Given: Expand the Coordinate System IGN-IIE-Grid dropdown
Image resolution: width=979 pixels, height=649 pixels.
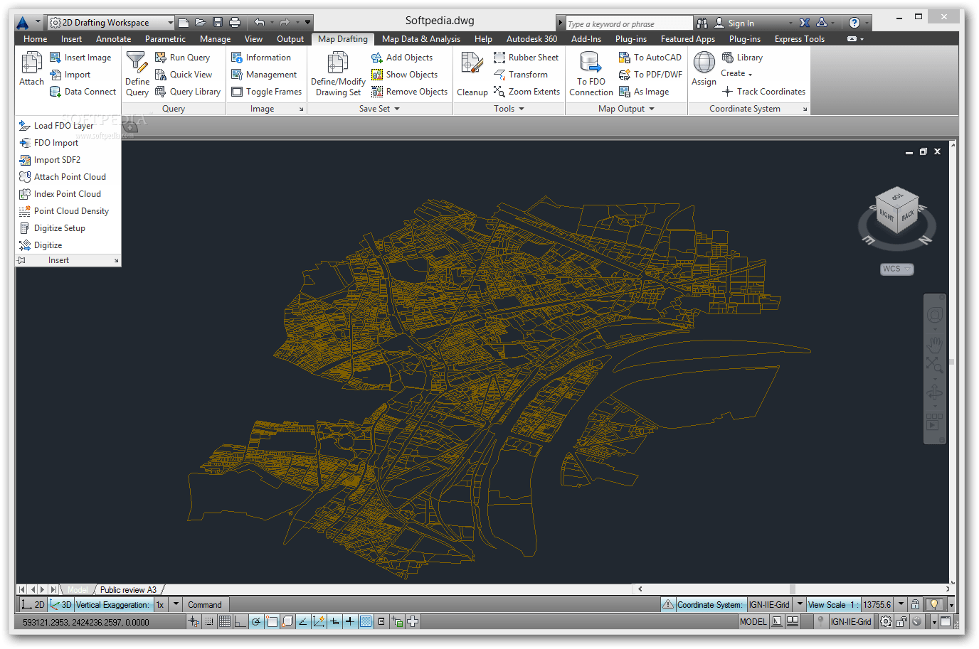Looking at the screenshot, I should coord(800,605).
